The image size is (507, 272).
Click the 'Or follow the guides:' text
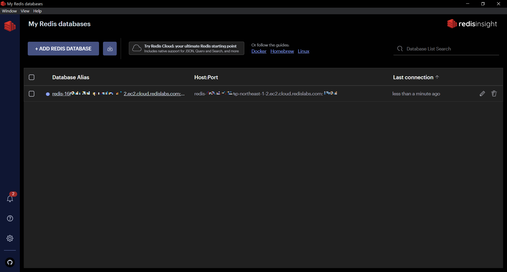pos(270,45)
